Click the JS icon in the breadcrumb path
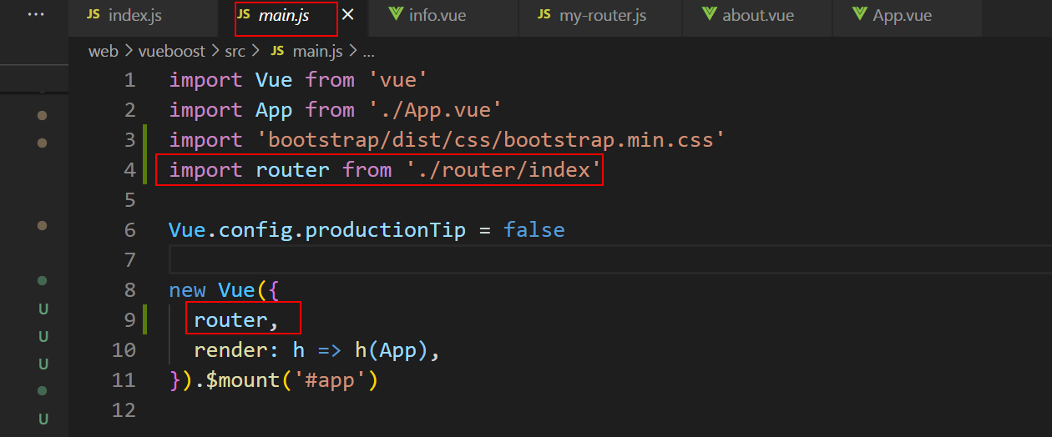Image resolution: width=1052 pixels, height=437 pixels. pos(278,52)
